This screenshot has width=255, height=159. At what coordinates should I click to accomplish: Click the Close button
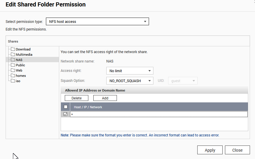point(237,150)
